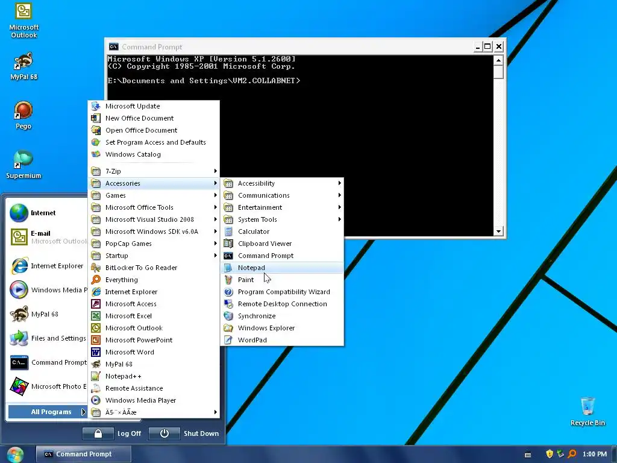617x463 pixels.
Task: Click the Remote Desktop Connection icon
Action: (x=228, y=304)
